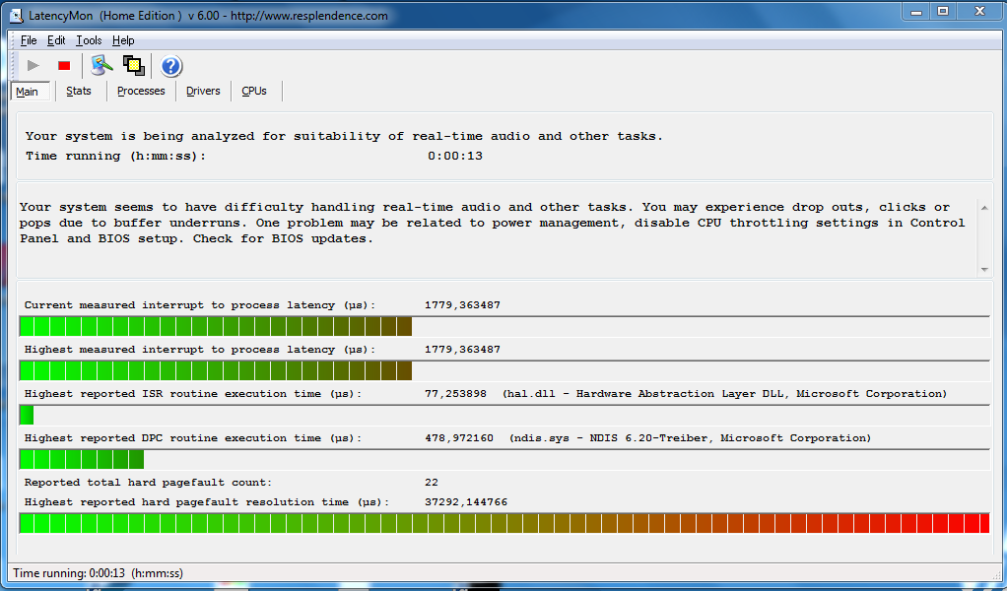
Task: Click the highest interrupt to process latency bar
Action: (504, 370)
